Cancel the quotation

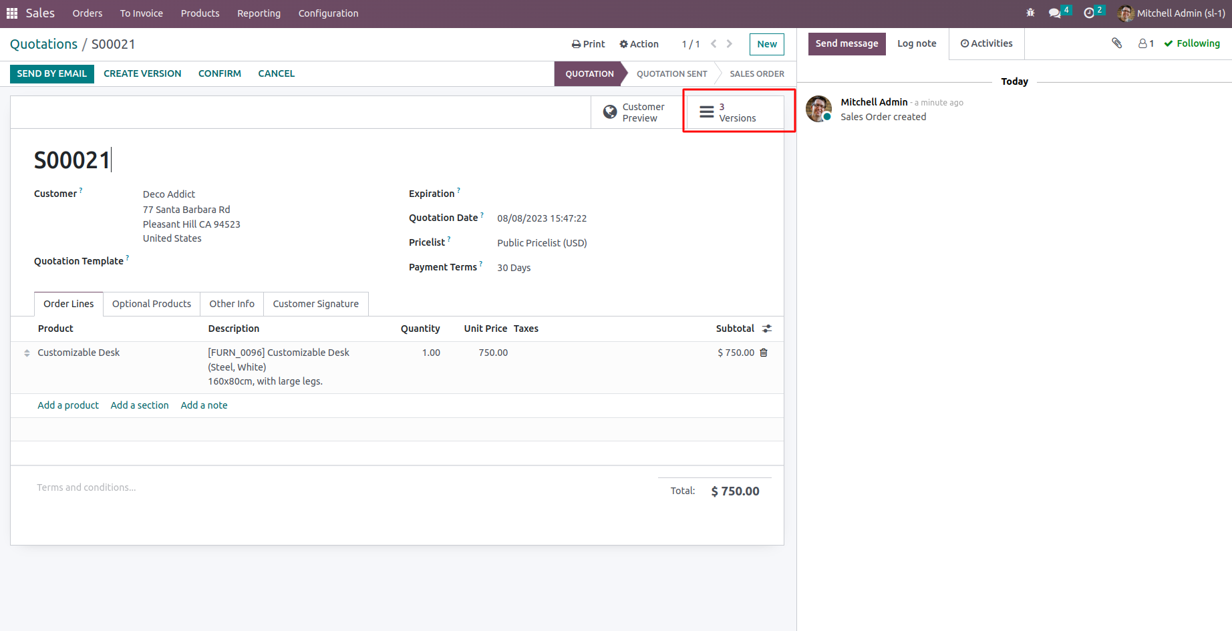[277, 73]
